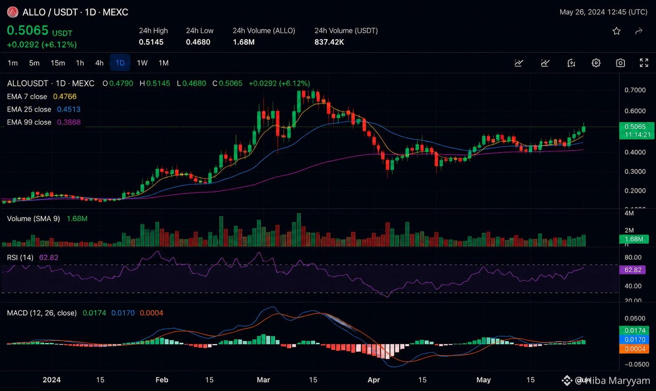This screenshot has width=656, height=391.
Task: Add ALLO/USDT to favorites with star
Action: [616, 31]
